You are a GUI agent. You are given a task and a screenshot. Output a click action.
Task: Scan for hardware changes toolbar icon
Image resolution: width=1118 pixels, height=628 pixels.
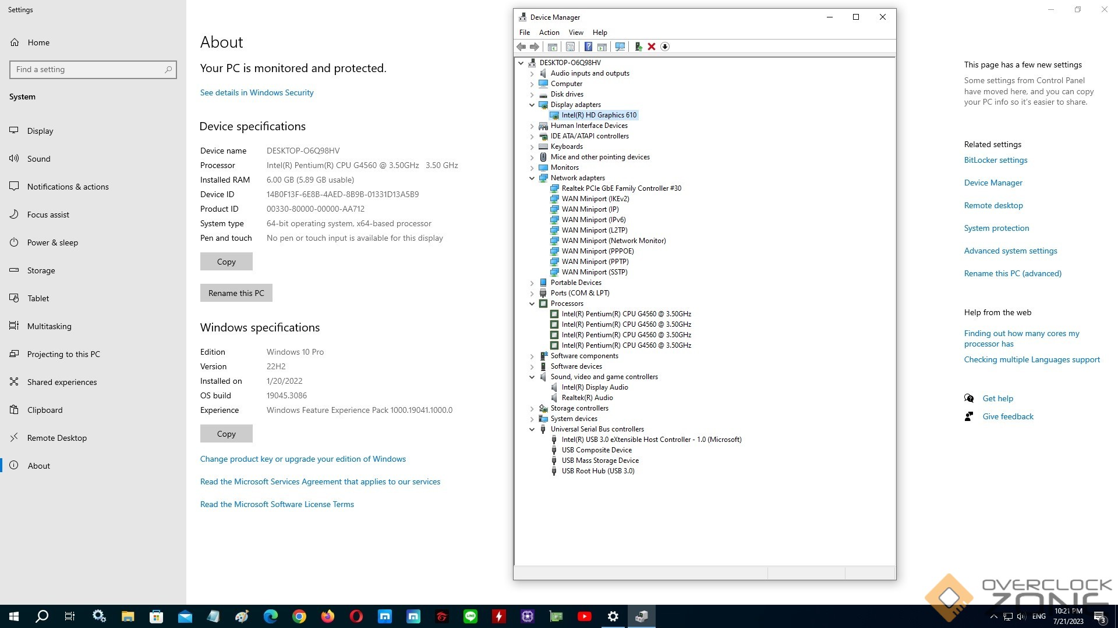[x=620, y=47]
